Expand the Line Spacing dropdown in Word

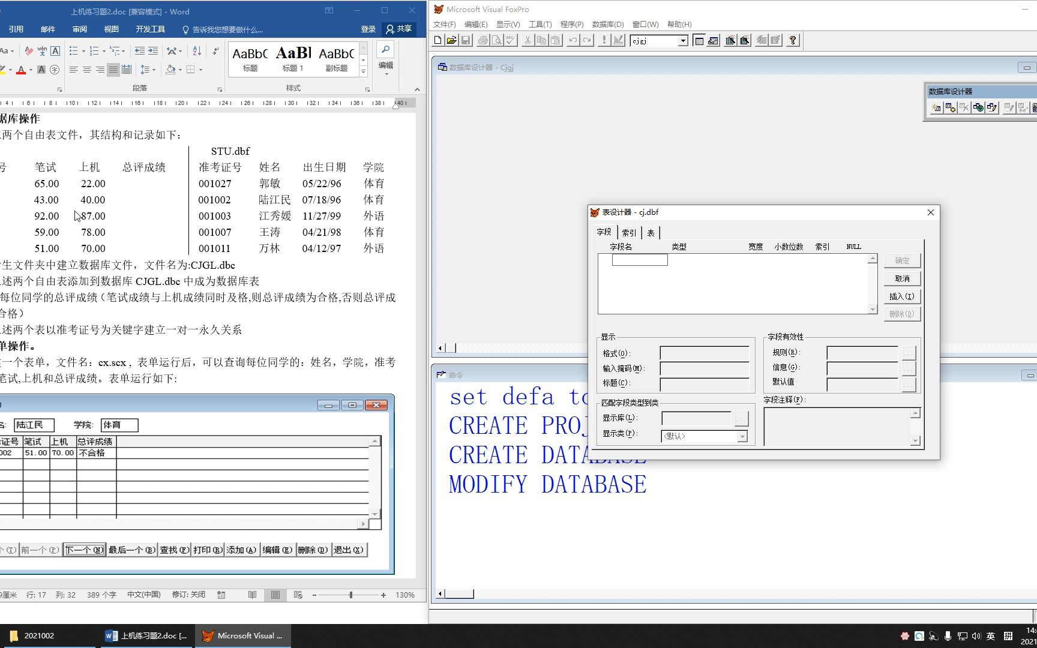pos(154,70)
